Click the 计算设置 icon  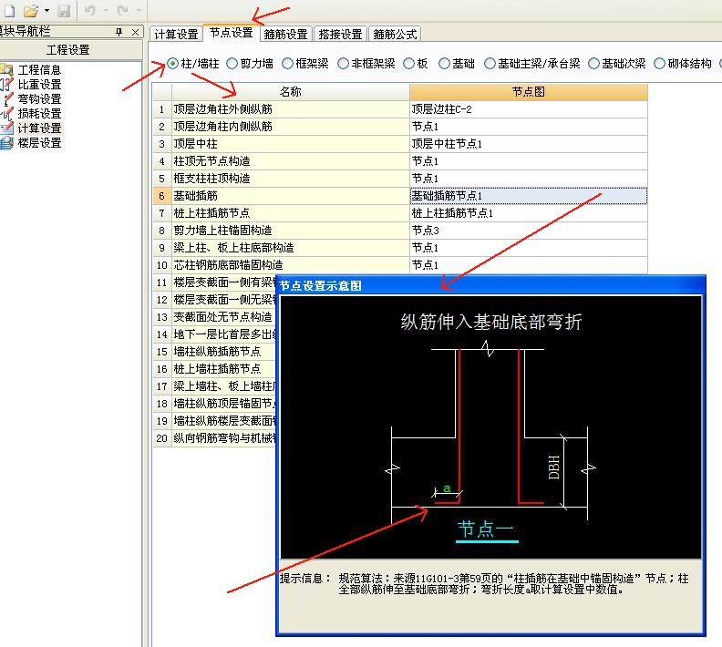tap(7, 128)
